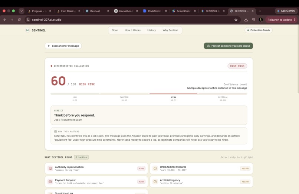Click the HIGH segment of risk bar

(x=173, y=94)
